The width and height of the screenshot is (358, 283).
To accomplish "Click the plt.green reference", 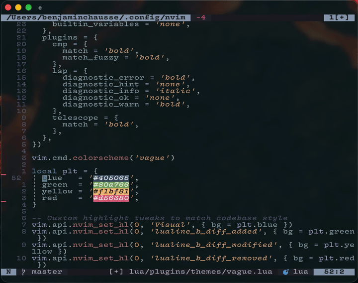I will [331, 232].
